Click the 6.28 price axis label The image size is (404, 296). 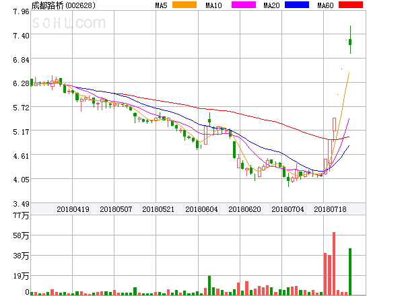(21, 83)
